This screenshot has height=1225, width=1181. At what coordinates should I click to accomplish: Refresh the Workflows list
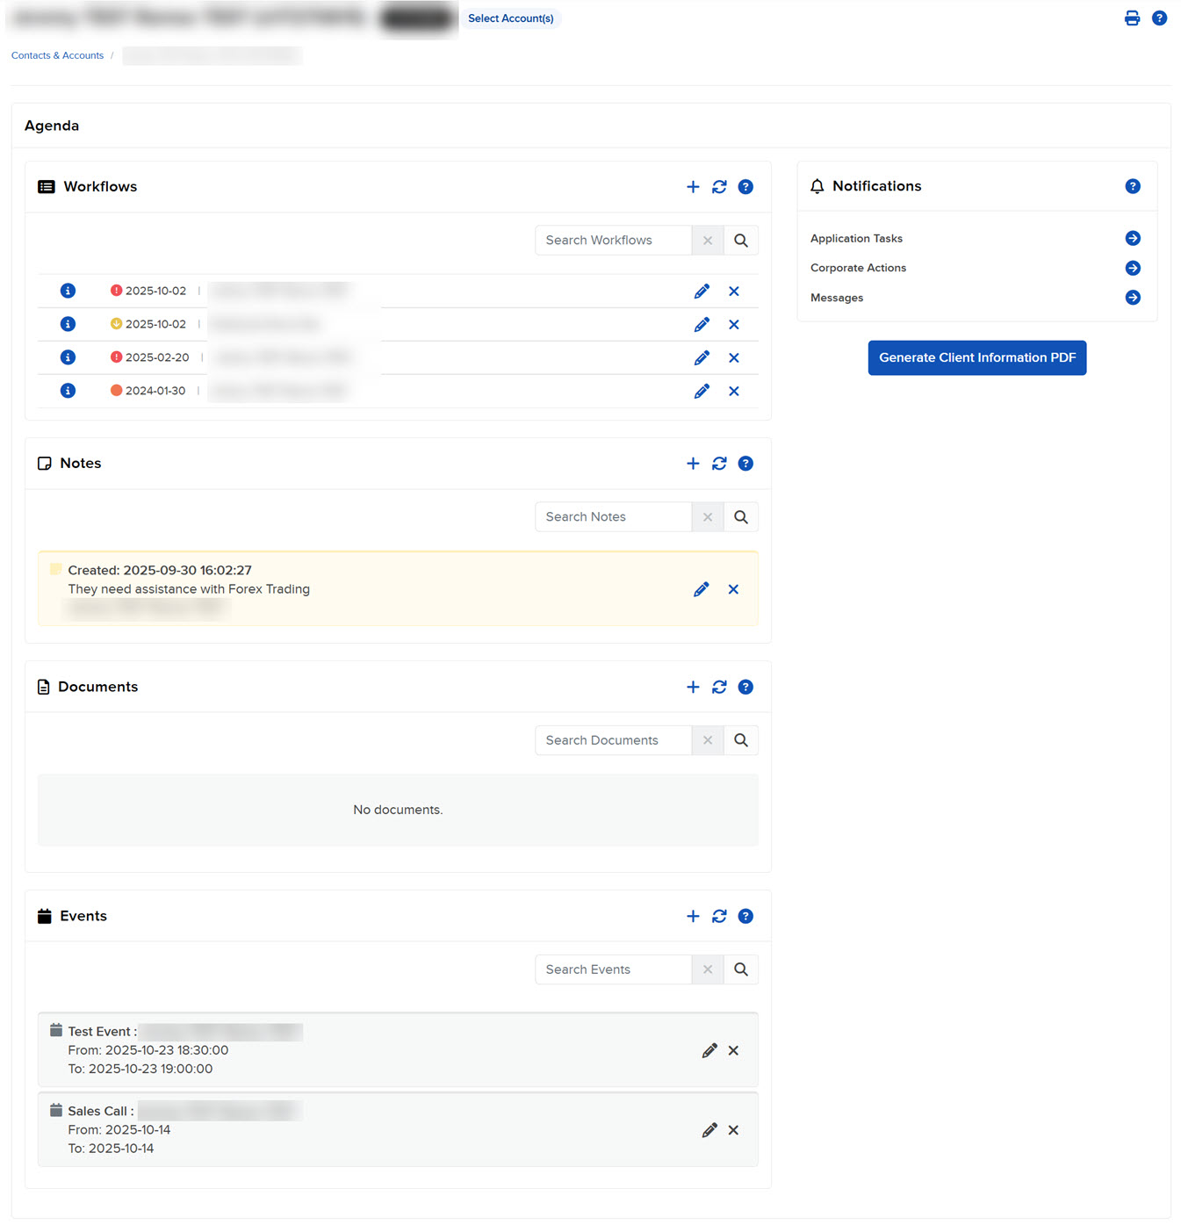[719, 187]
